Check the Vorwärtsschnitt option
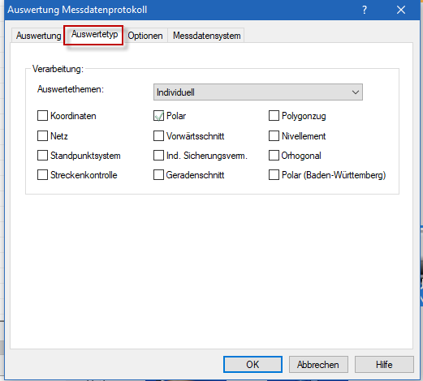This screenshot has height=381, width=423. click(x=158, y=136)
